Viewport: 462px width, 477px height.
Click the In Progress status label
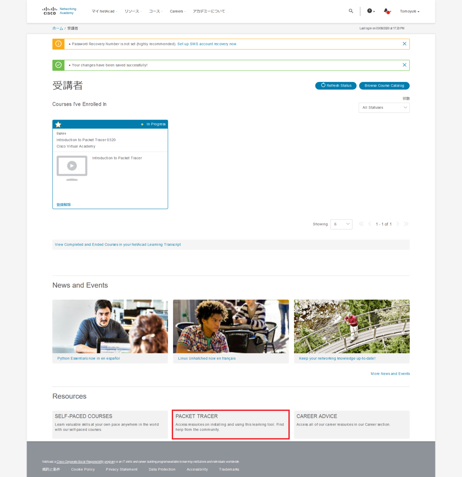click(x=156, y=124)
